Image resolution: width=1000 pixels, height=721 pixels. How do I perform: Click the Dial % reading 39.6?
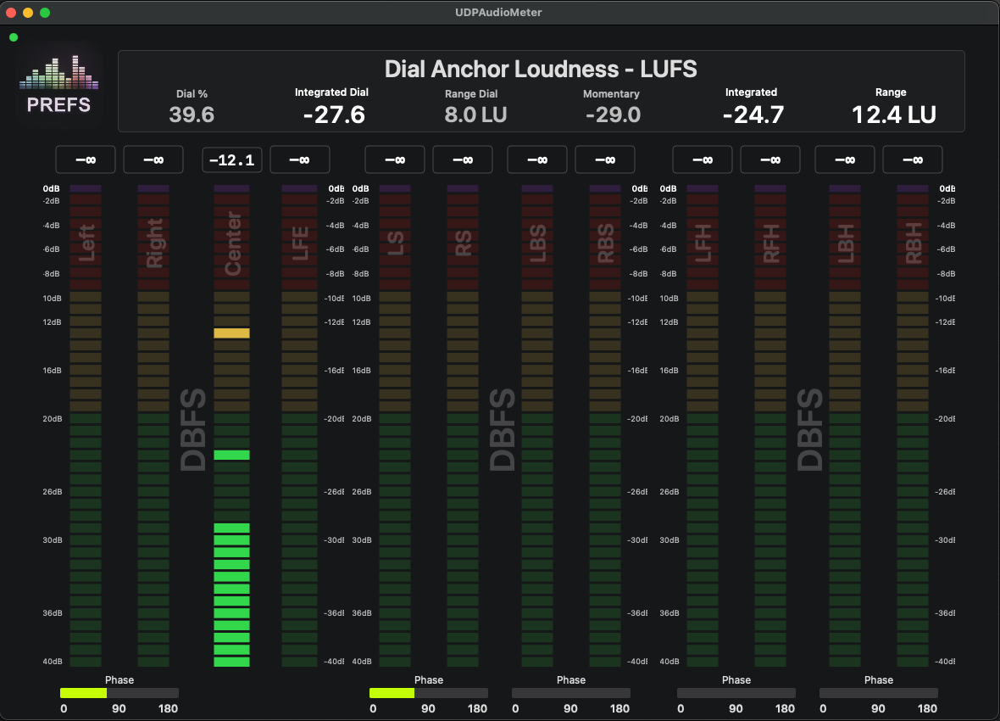[x=192, y=115]
